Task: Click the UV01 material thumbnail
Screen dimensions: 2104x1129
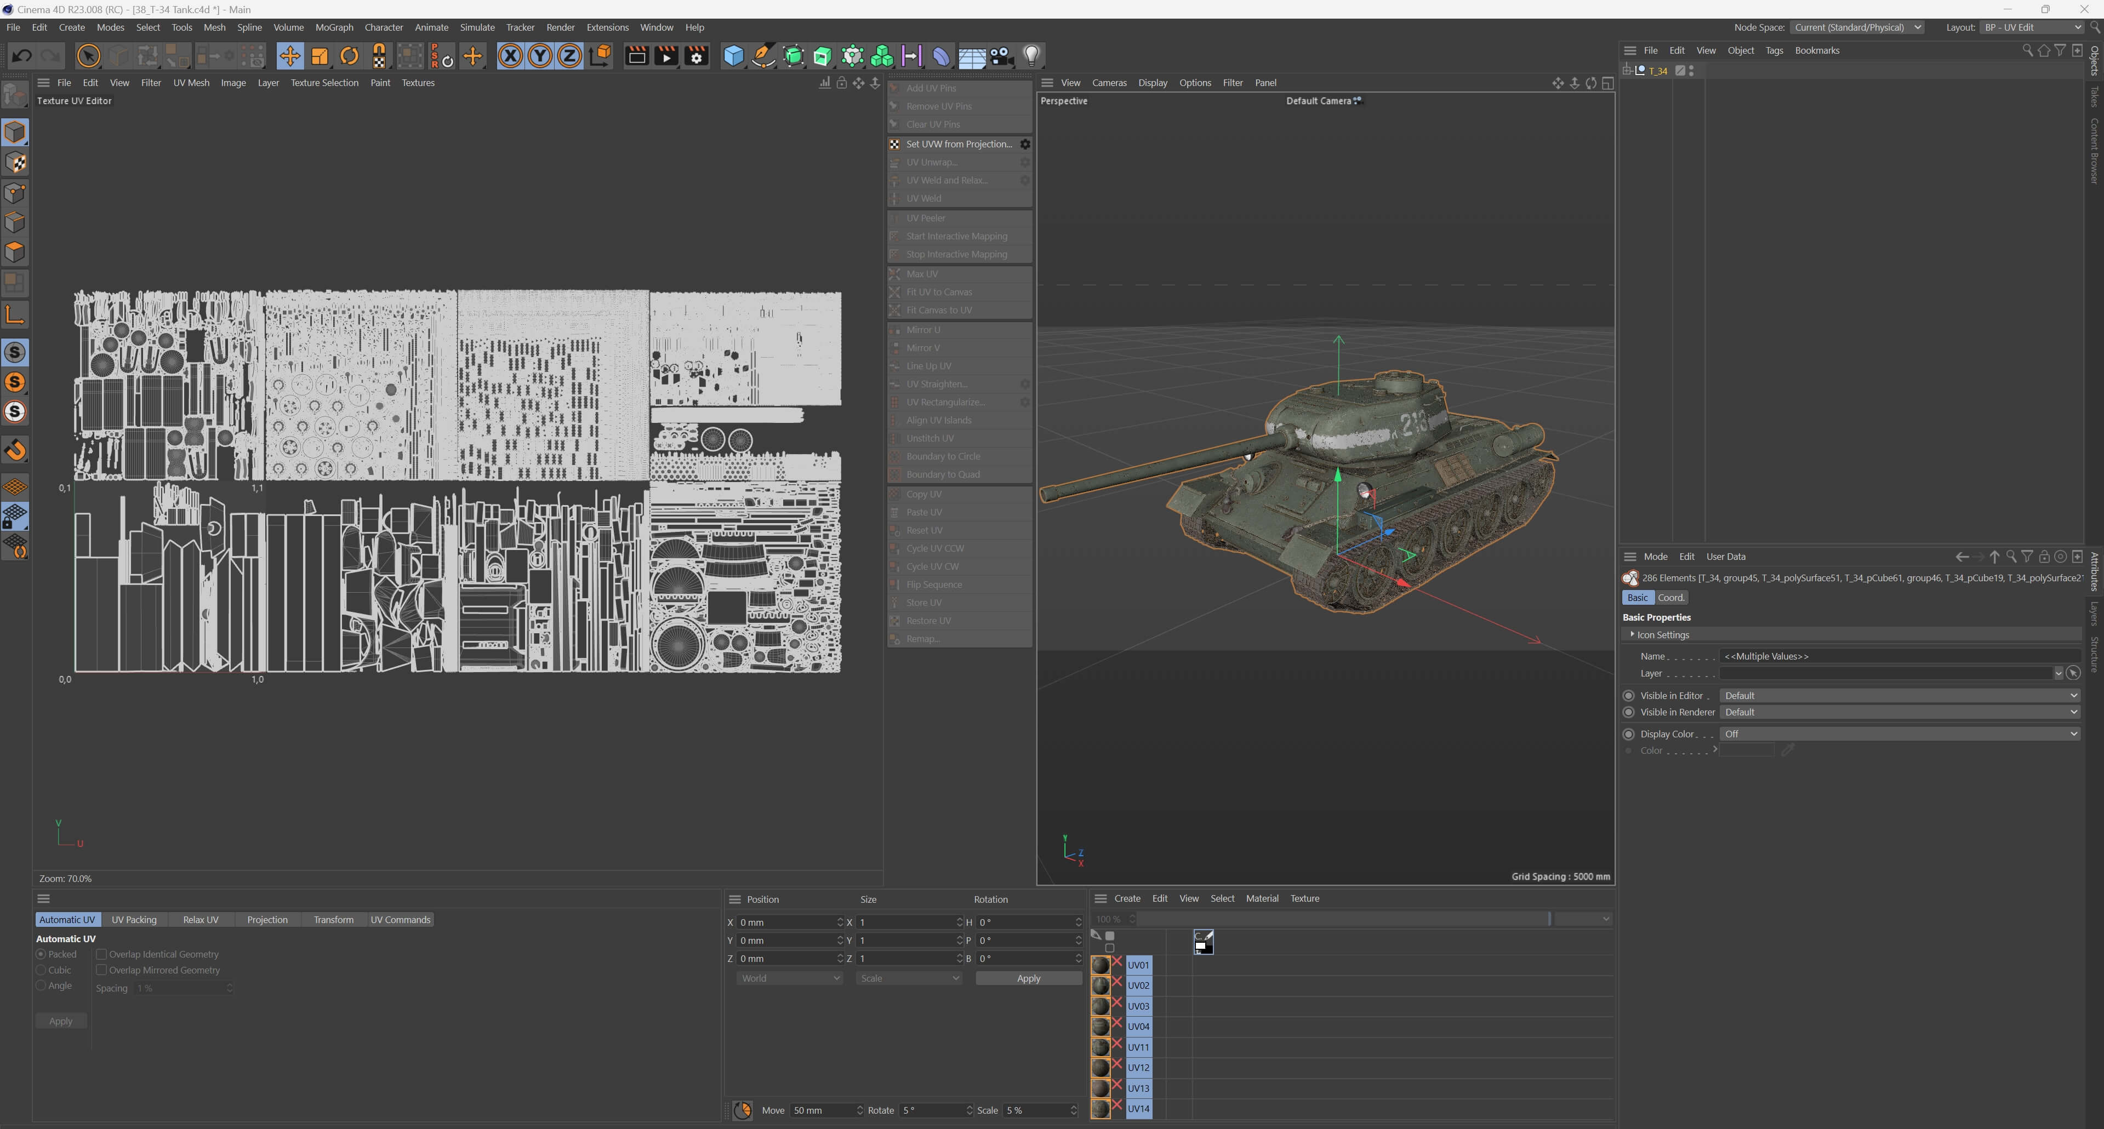Action: click(1100, 964)
